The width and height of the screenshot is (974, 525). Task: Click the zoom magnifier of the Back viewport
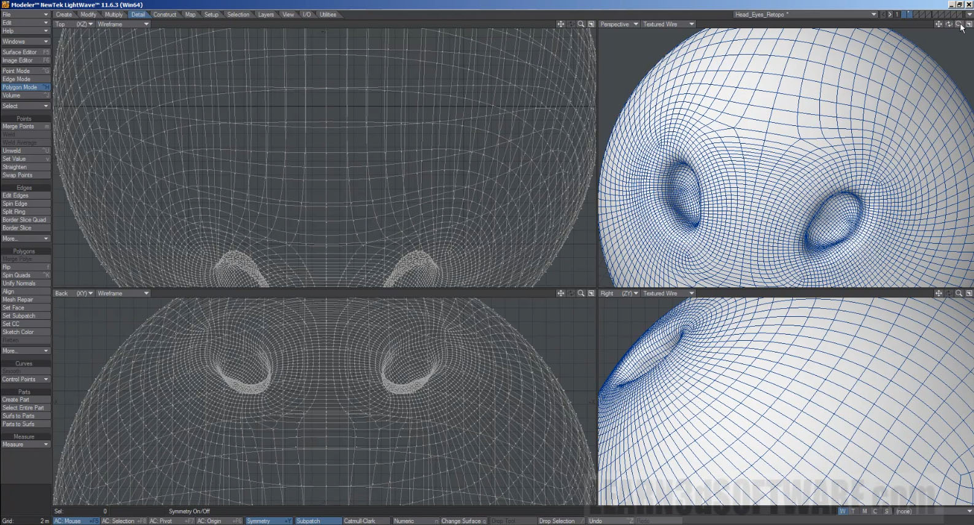[x=581, y=294]
